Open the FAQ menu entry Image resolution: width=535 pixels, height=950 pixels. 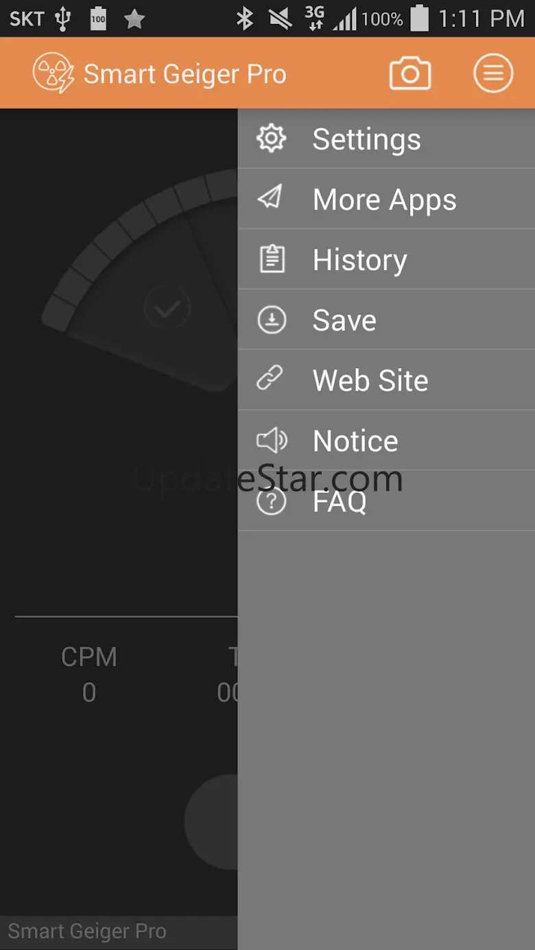[x=340, y=502]
